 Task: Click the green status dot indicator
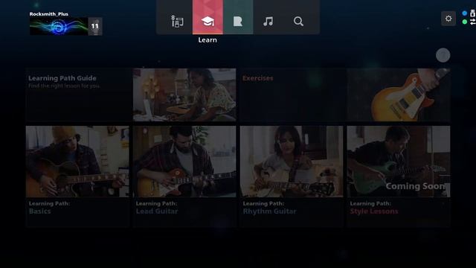464,22
